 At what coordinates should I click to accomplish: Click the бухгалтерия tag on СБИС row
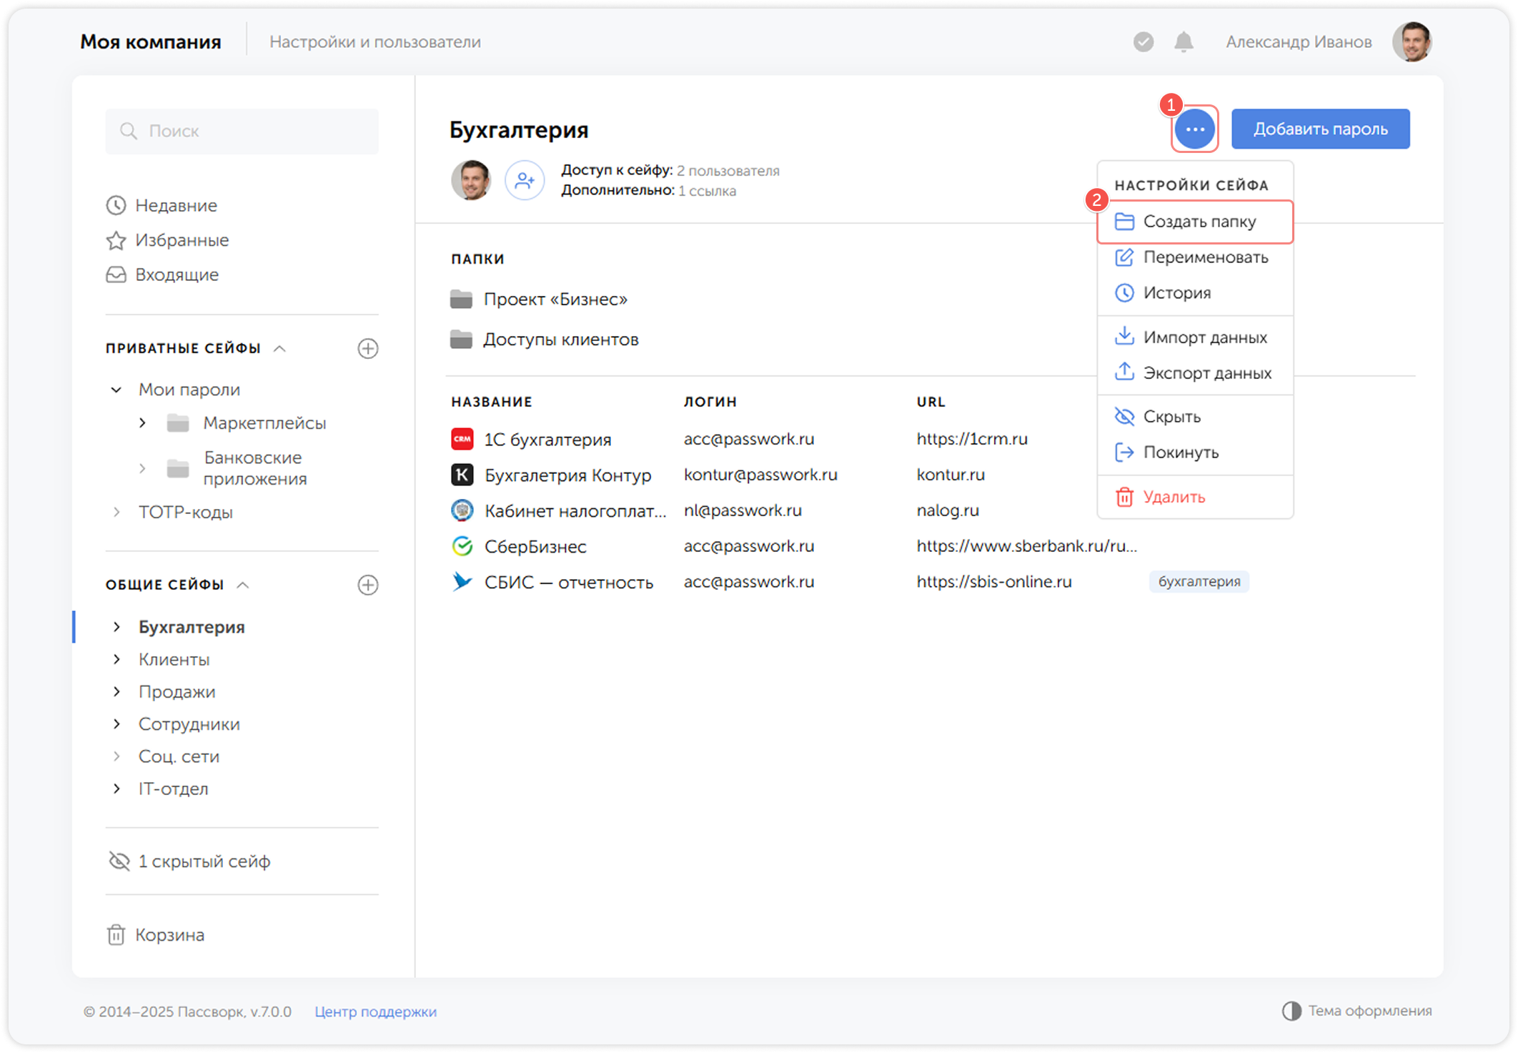(x=1199, y=582)
